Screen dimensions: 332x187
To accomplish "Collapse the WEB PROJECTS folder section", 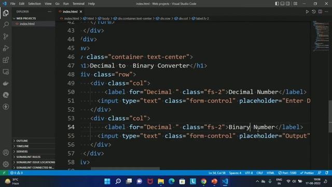I will [x=34, y=19].
